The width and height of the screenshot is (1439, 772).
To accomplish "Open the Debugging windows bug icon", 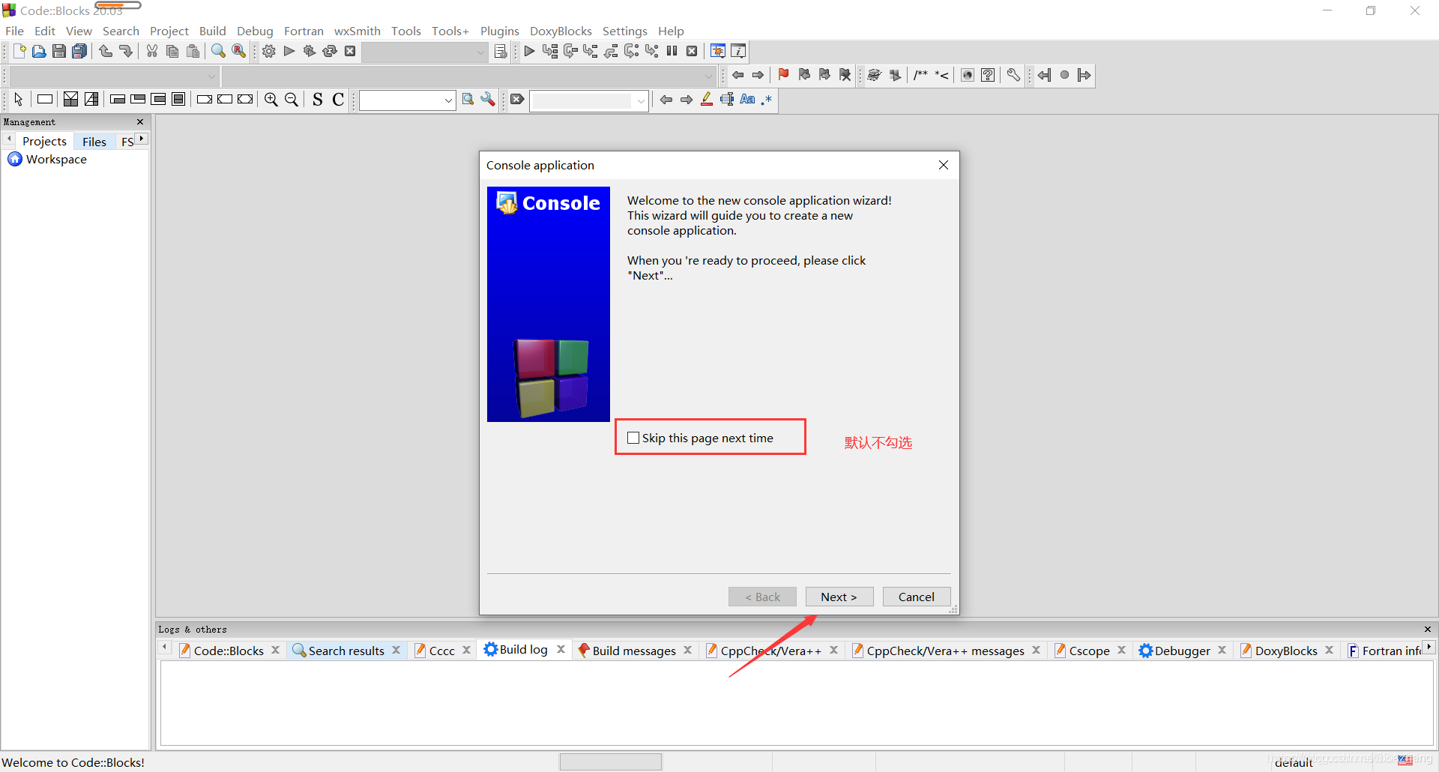I will point(718,51).
